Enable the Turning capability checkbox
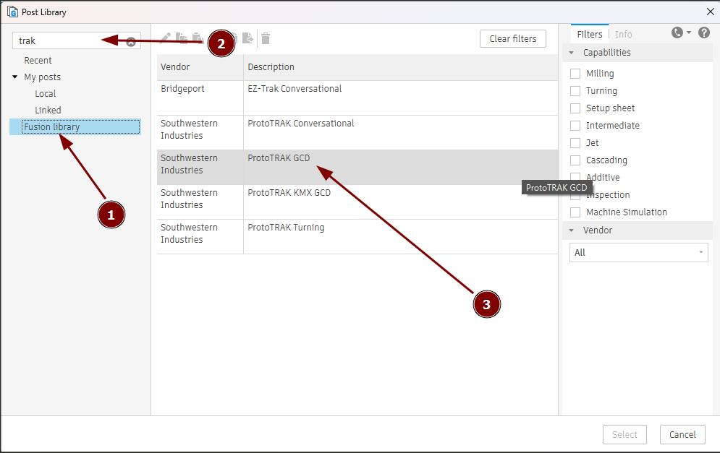 click(x=575, y=91)
